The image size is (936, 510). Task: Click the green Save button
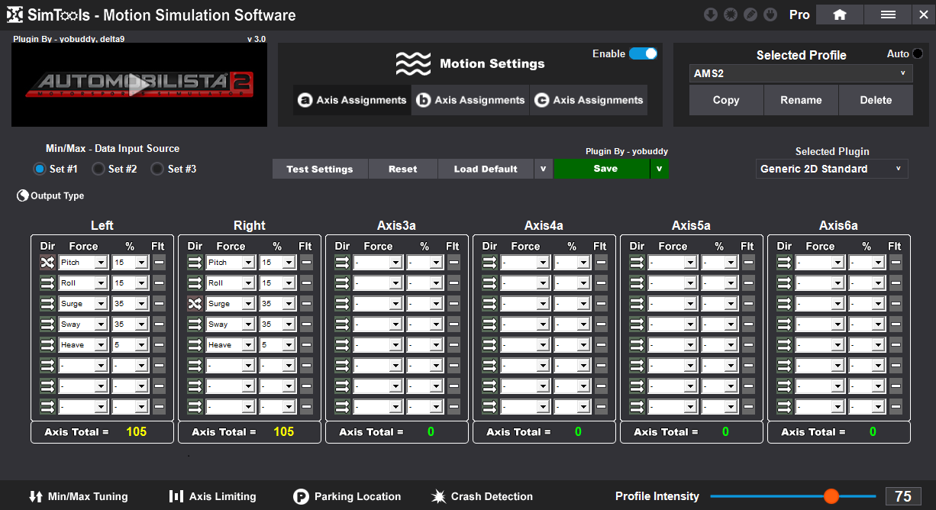click(602, 169)
